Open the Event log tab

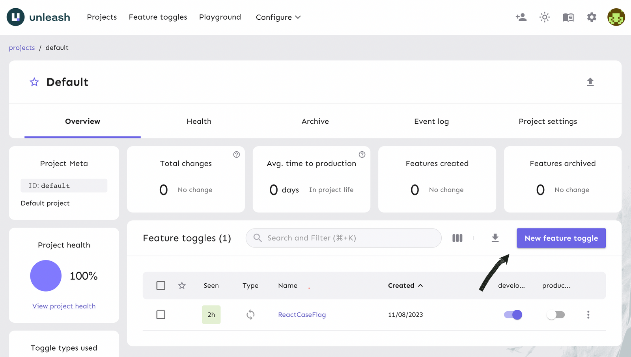(431, 121)
